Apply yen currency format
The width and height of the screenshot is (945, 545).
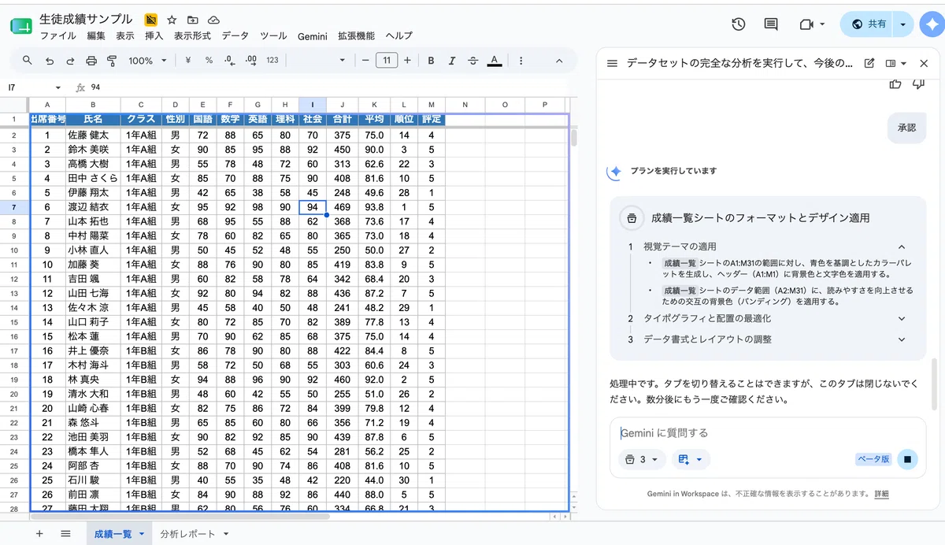pyautogui.click(x=188, y=61)
